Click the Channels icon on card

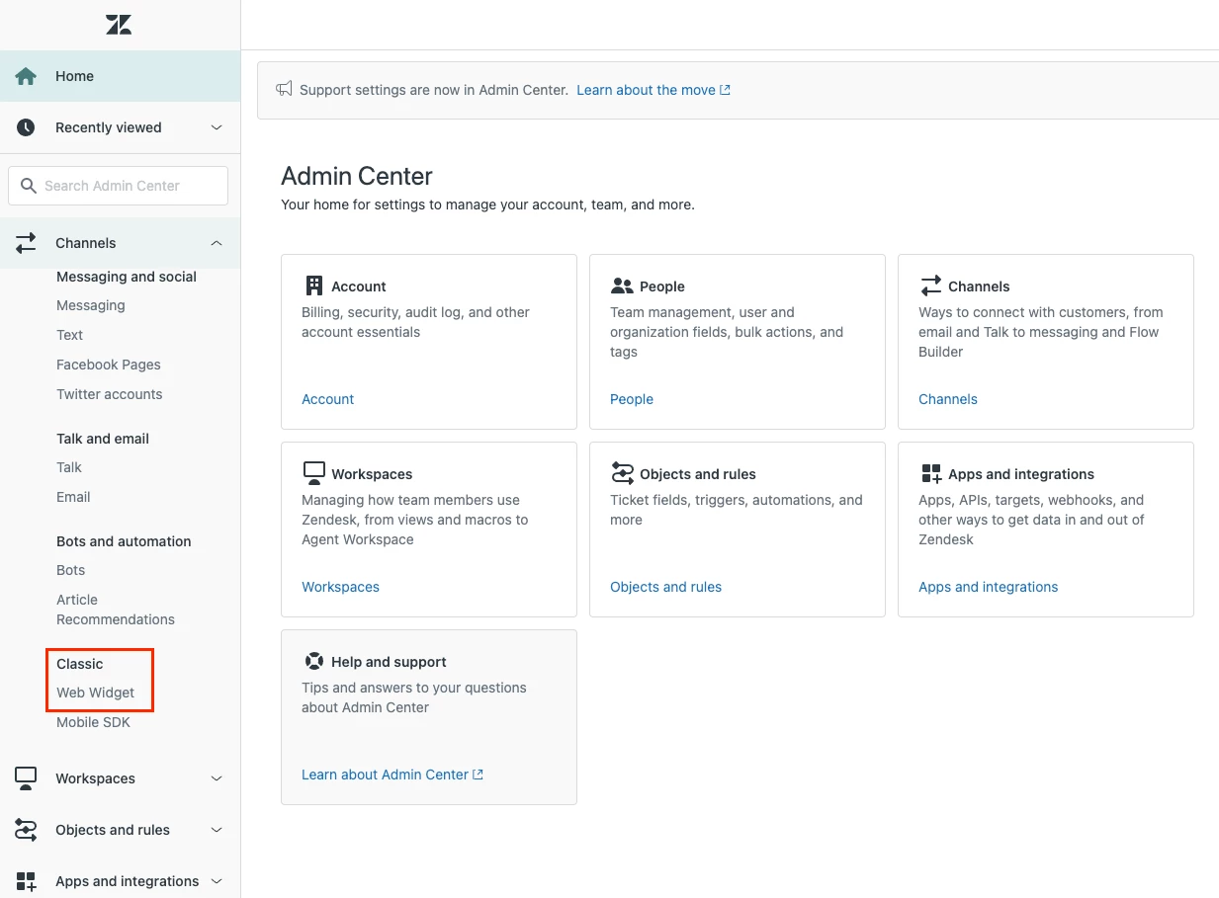930,286
